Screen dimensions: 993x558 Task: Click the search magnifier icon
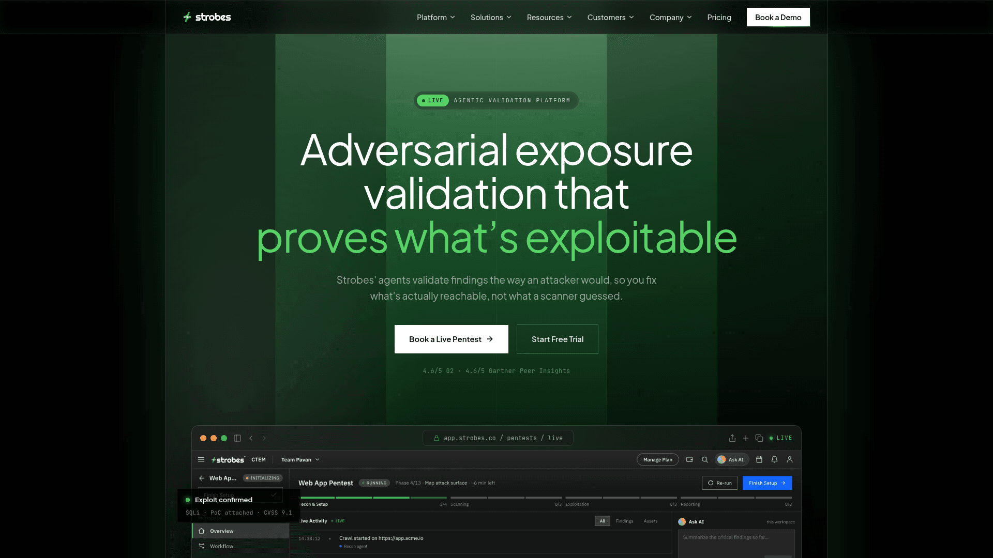(705, 459)
